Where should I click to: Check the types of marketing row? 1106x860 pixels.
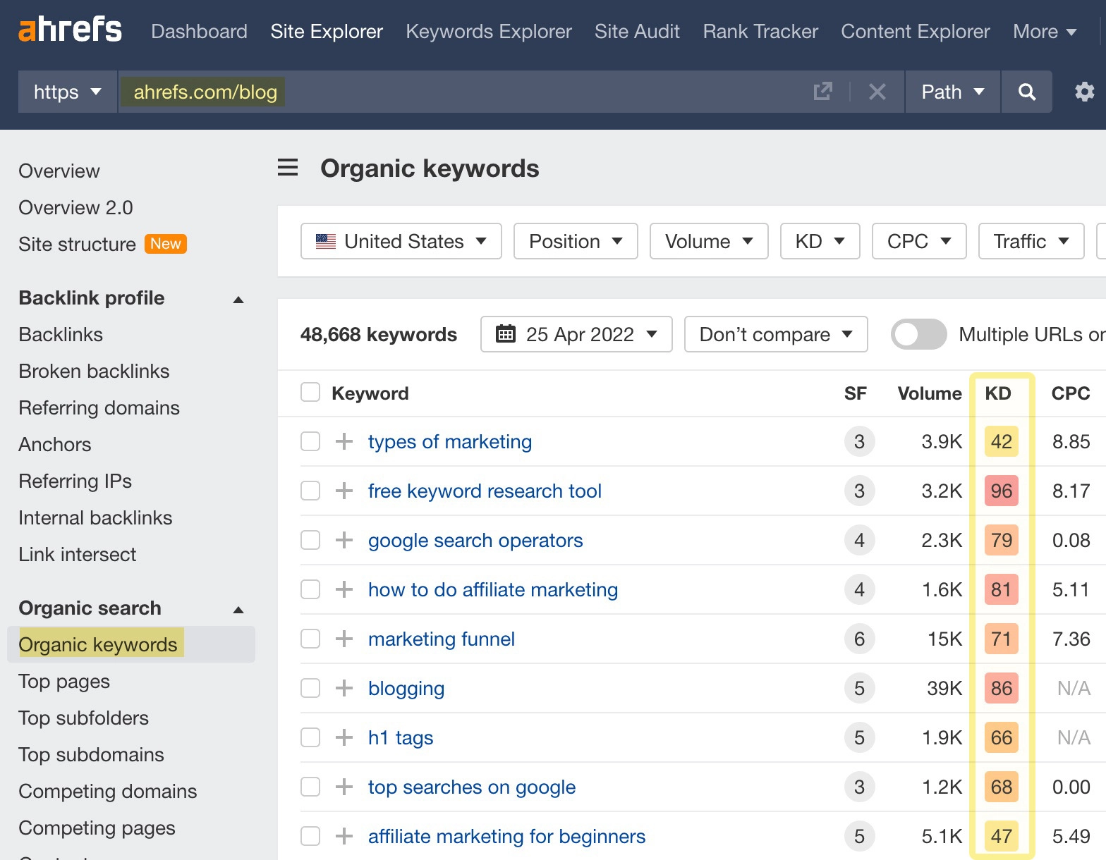[x=310, y=441]
